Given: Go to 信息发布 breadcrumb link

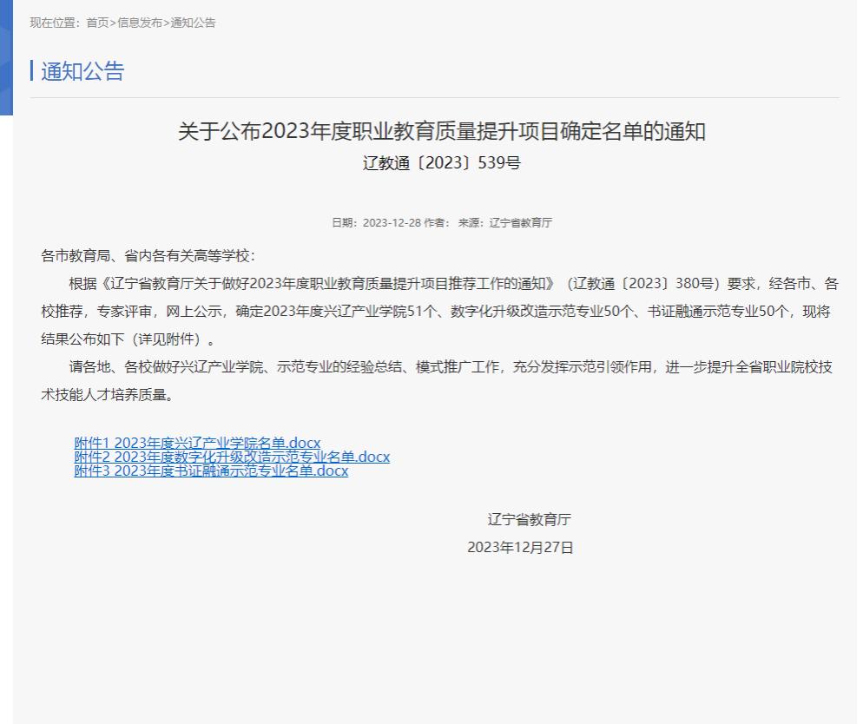Looking at the screenshot, I should 140,23.
